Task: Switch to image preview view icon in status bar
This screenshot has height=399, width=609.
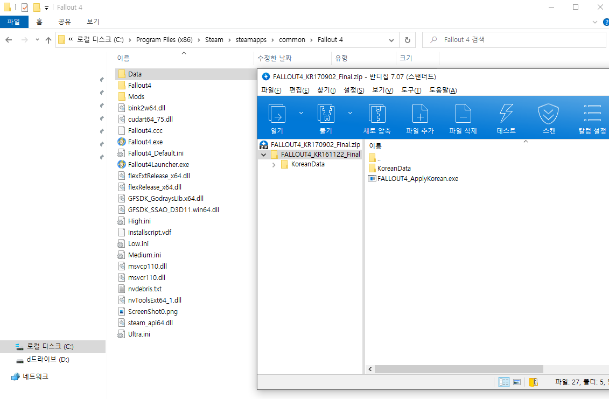Action: [x=517, y=382]
